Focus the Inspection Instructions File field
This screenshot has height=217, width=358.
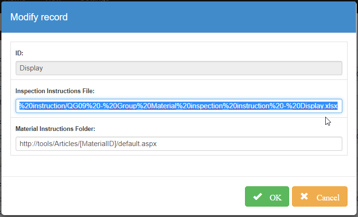[x=179, y=106]
